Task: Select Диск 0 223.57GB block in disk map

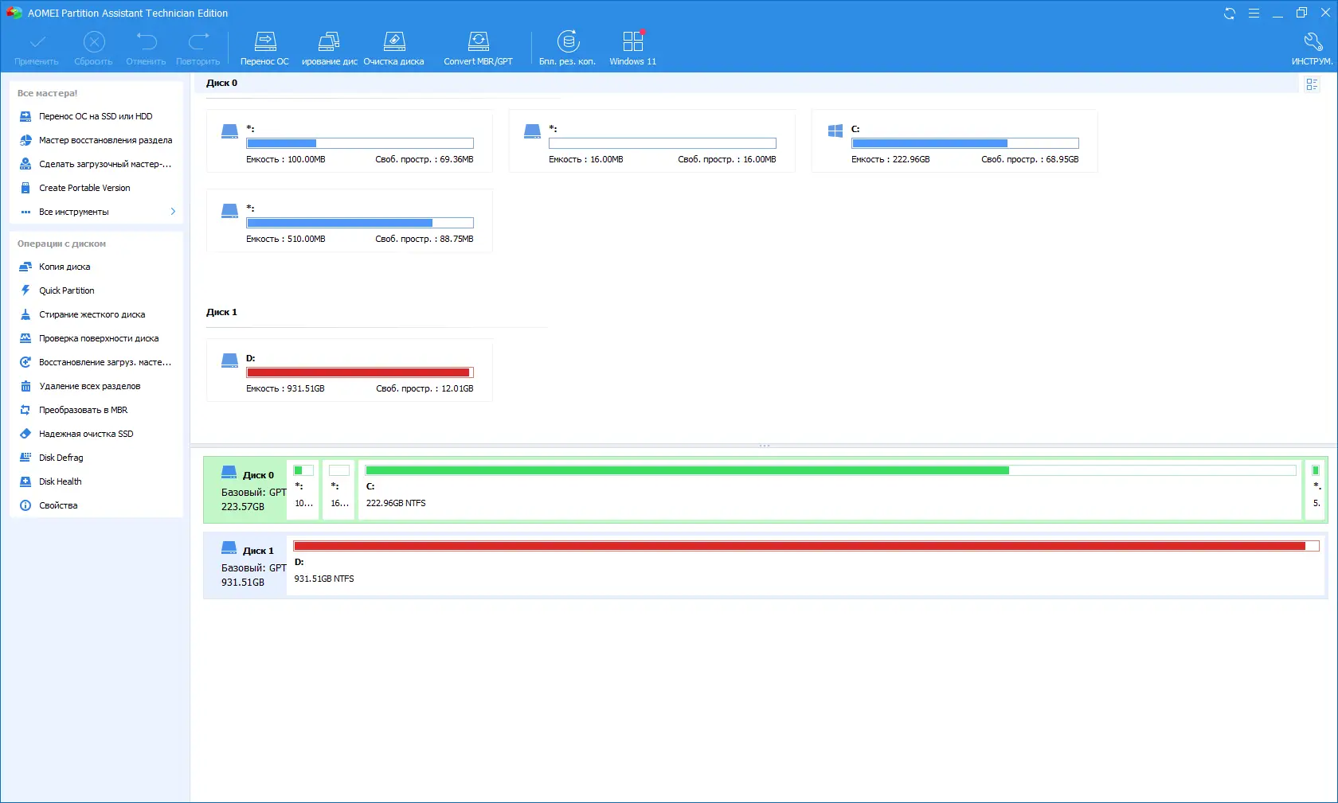Action: 245,489
